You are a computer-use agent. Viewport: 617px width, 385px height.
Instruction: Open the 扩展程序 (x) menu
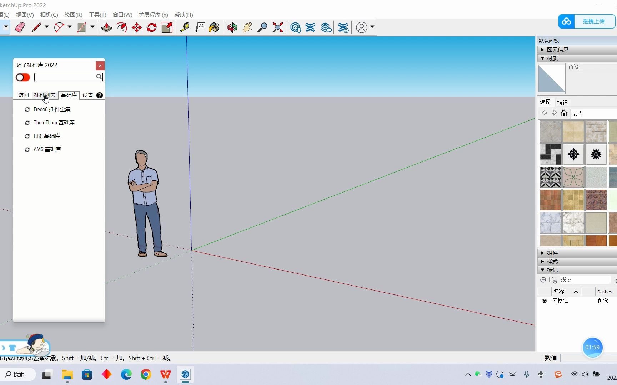click(153, 15)
